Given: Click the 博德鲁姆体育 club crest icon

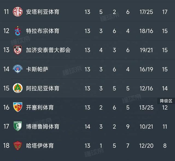Looking at the screenshot, I should [17, 126].
